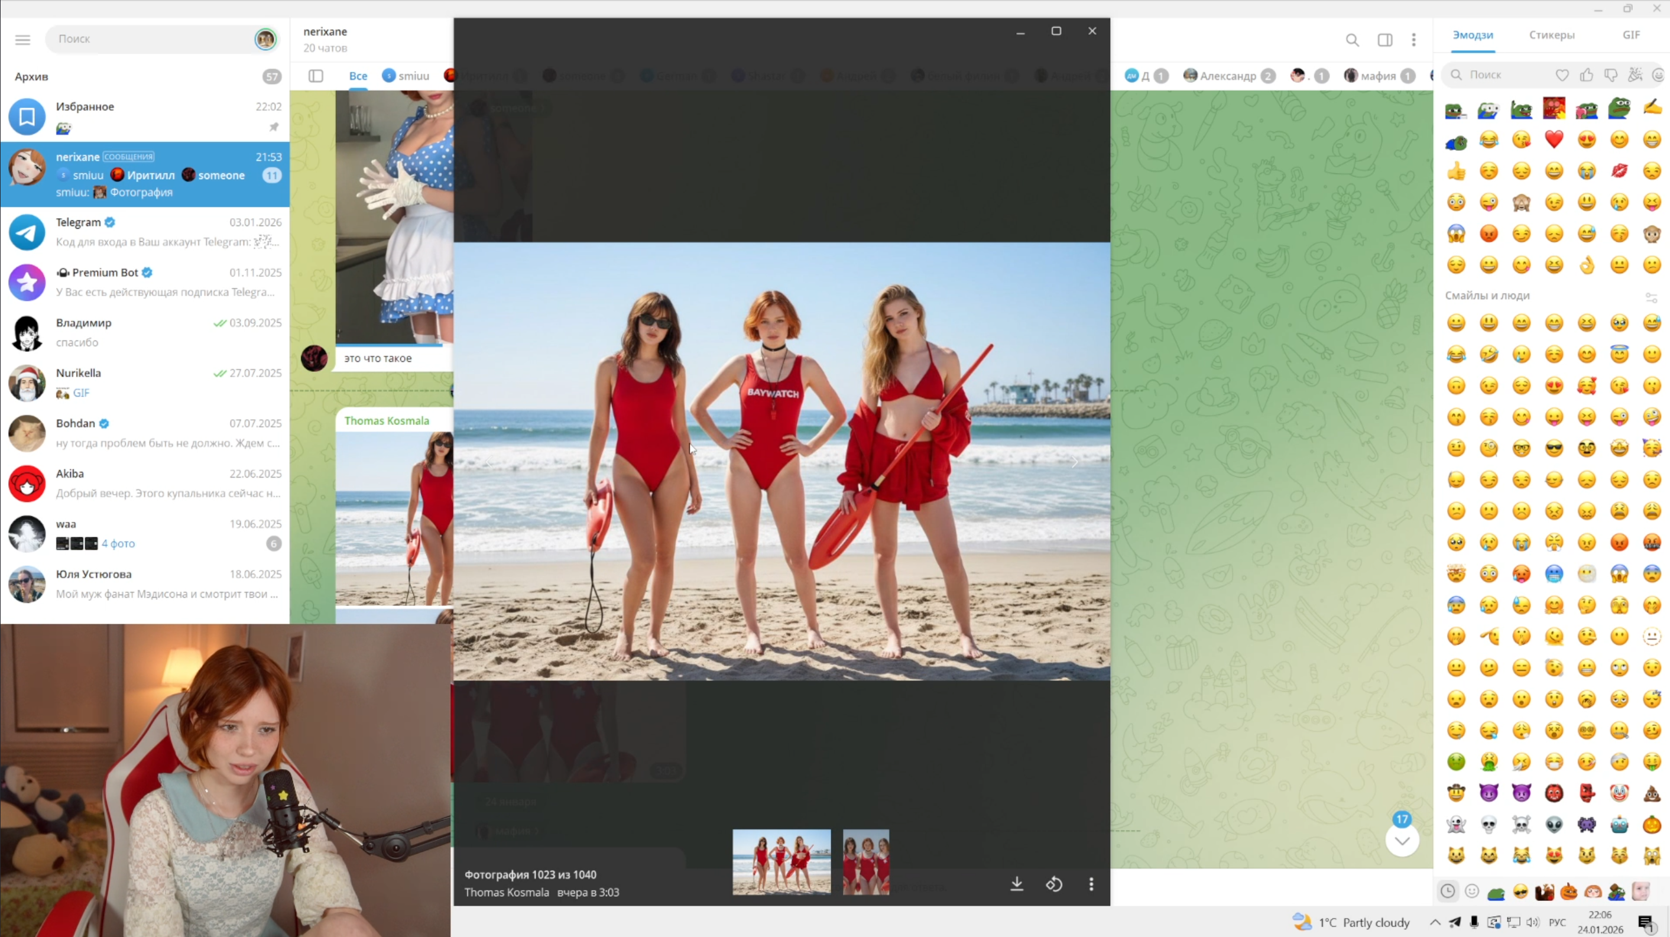Download the photo with the download icon
The height and width of the screenshot is (937, 1670).
(x=1017, y=884)
